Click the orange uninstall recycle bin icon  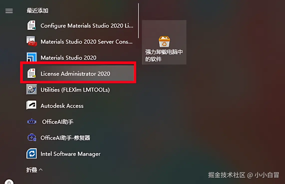pyautogui.click(x=164, y=41)
